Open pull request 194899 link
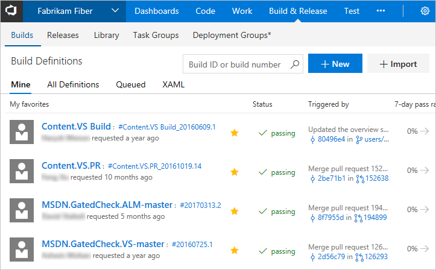 [x=375, y=218]
